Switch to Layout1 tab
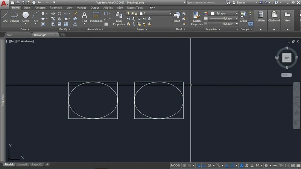 tap(22, 164)
